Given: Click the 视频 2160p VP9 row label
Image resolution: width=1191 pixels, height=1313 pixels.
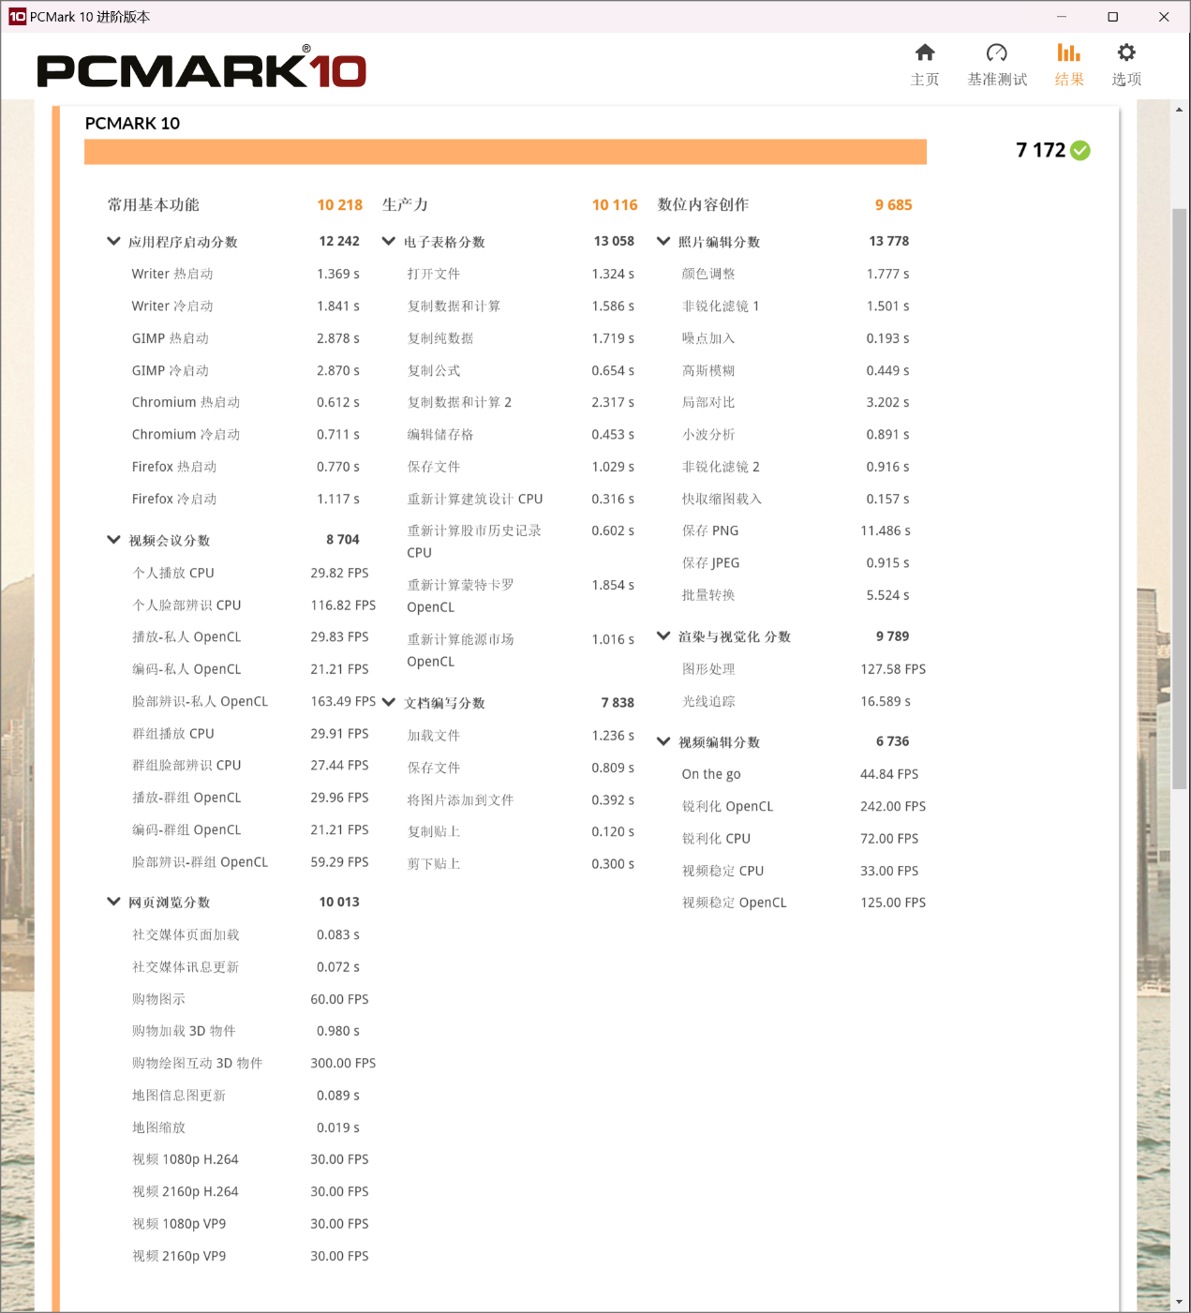Looking at the screenshot, I should click(x=179, y=1256).
